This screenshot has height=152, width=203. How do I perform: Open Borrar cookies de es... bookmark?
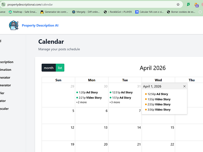coord(181,12)
